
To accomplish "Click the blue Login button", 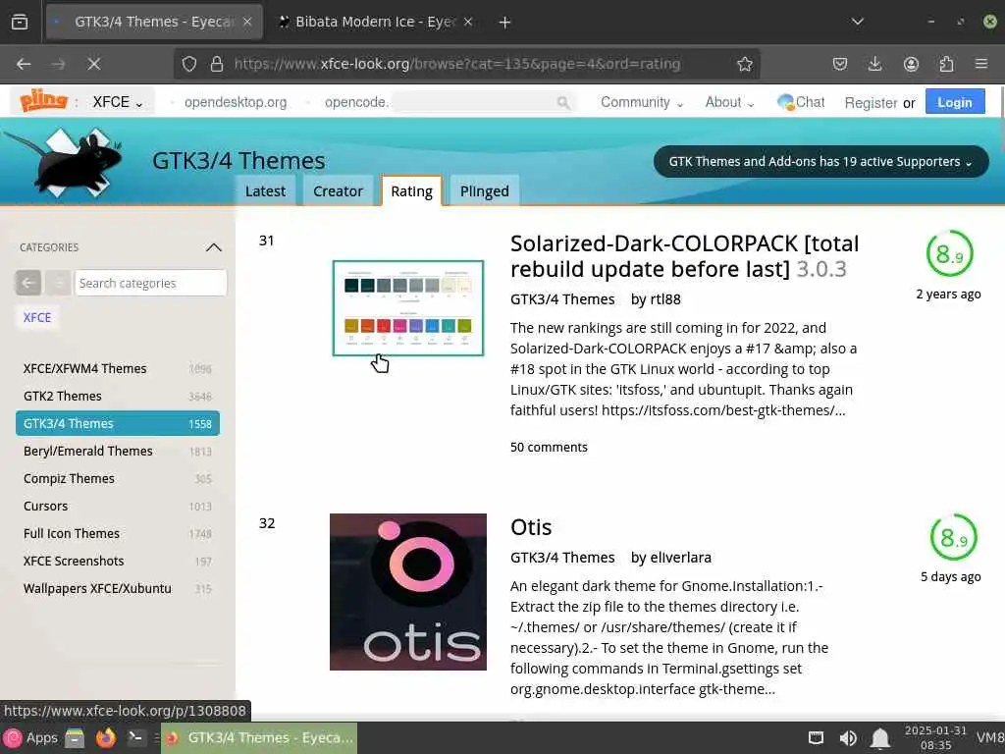I will (954, 102).
